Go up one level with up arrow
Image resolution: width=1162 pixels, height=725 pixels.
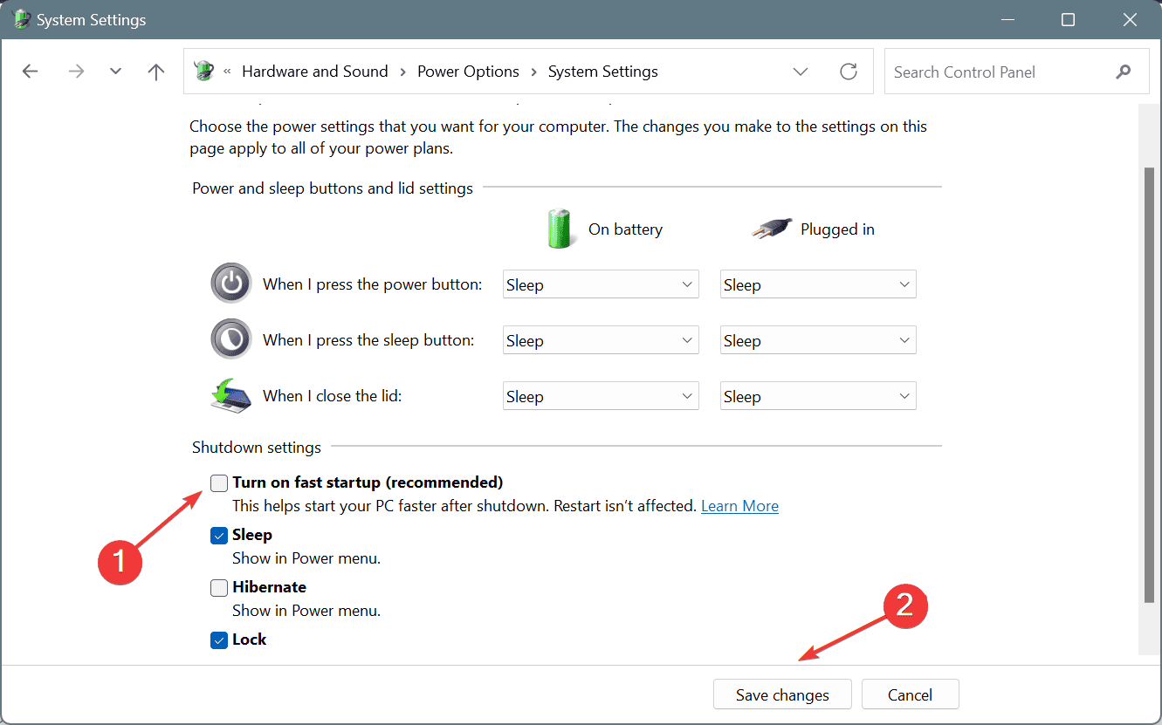[156, 72]
